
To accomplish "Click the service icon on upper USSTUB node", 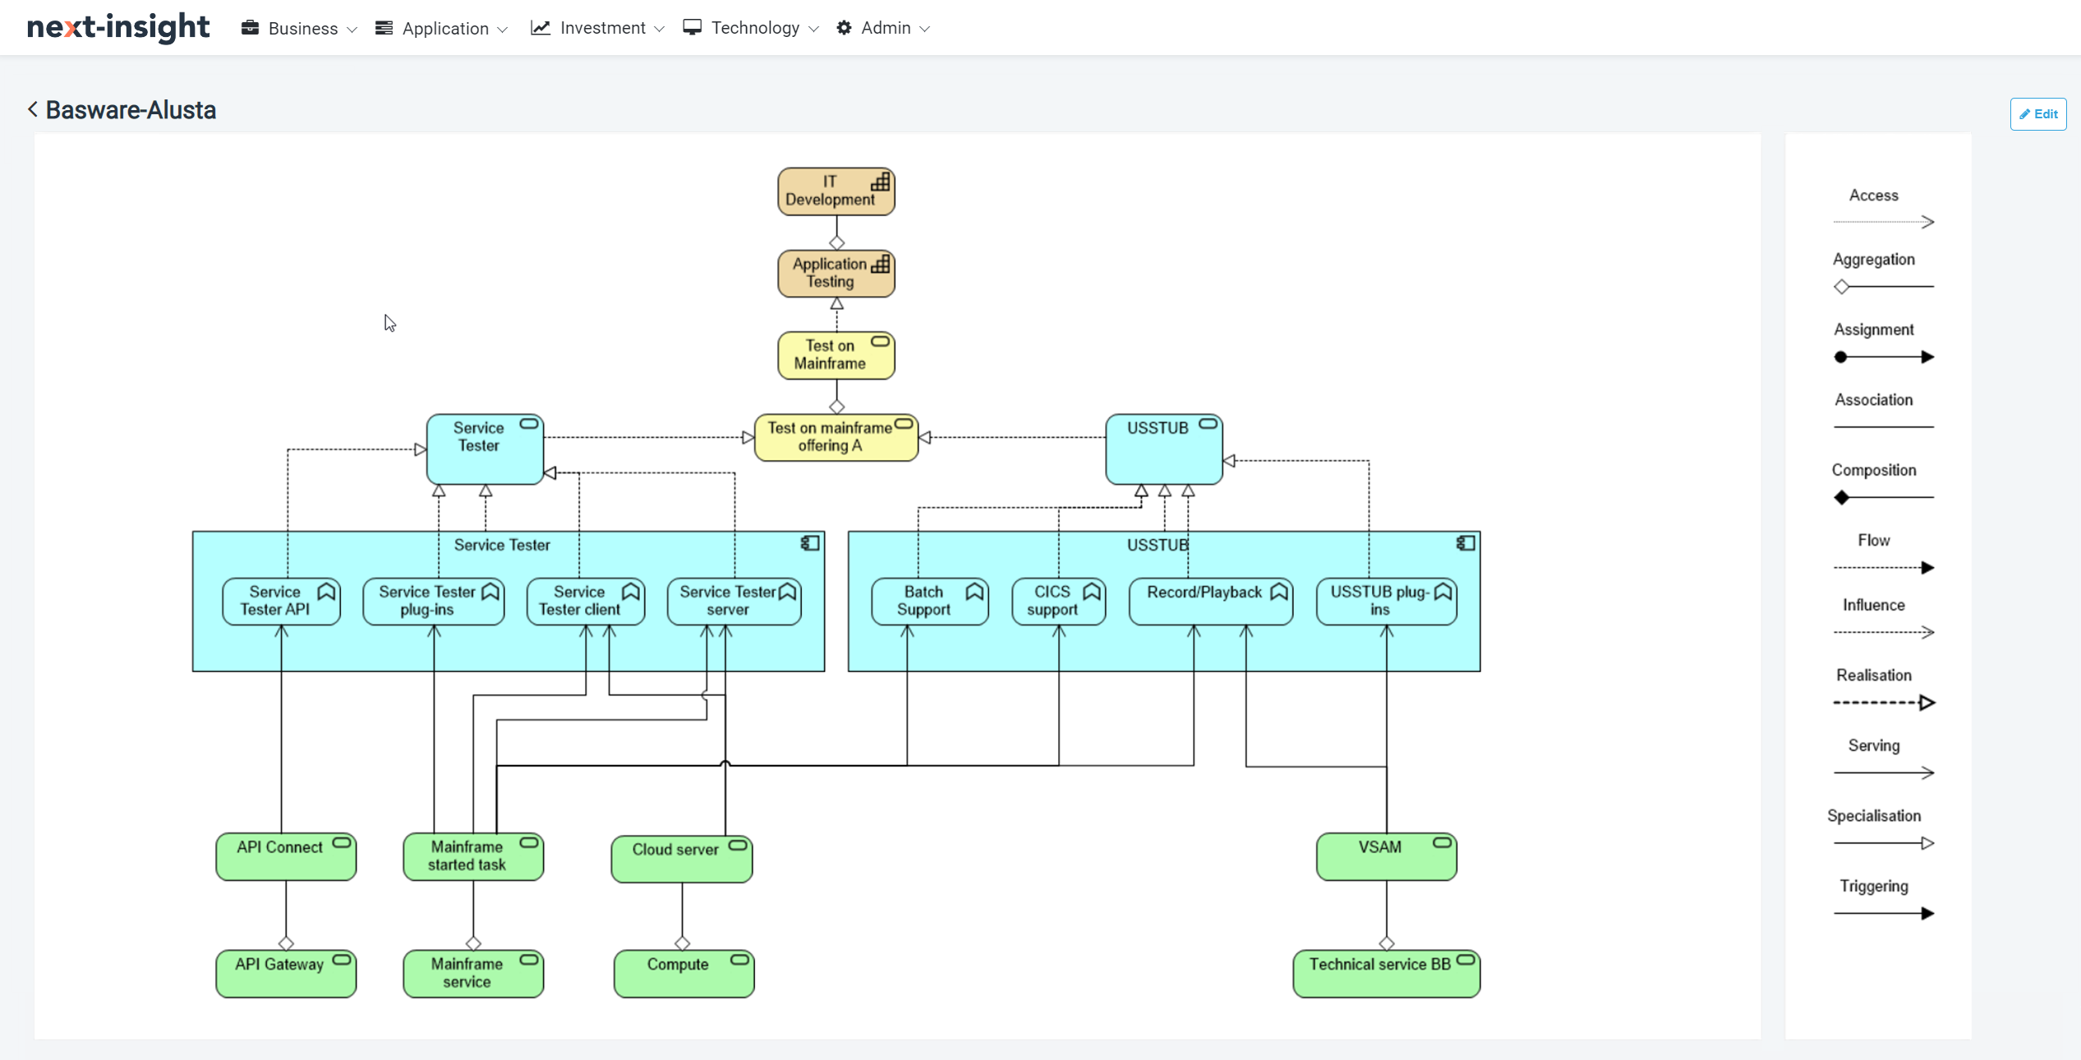I will (x=1208, y=424).
